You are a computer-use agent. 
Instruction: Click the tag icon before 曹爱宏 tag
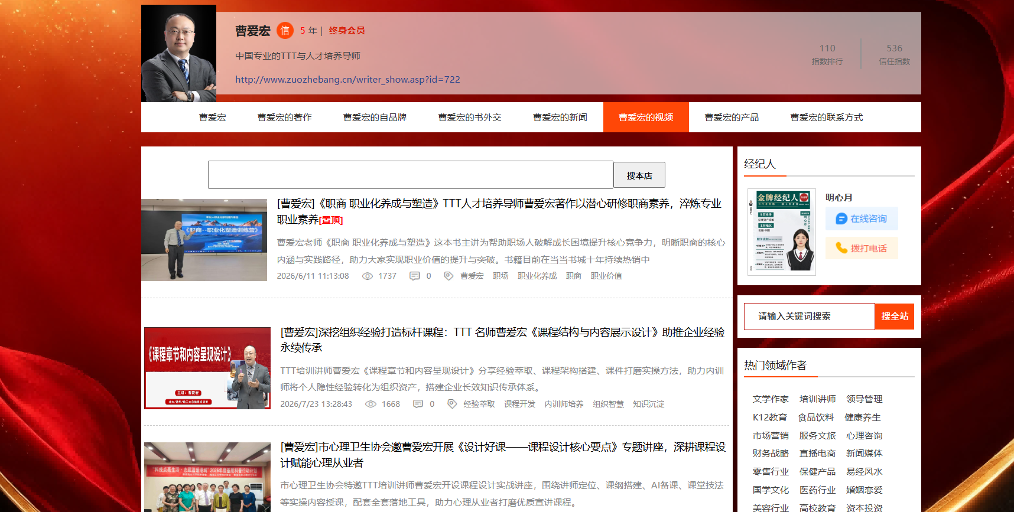pos(448,276)
